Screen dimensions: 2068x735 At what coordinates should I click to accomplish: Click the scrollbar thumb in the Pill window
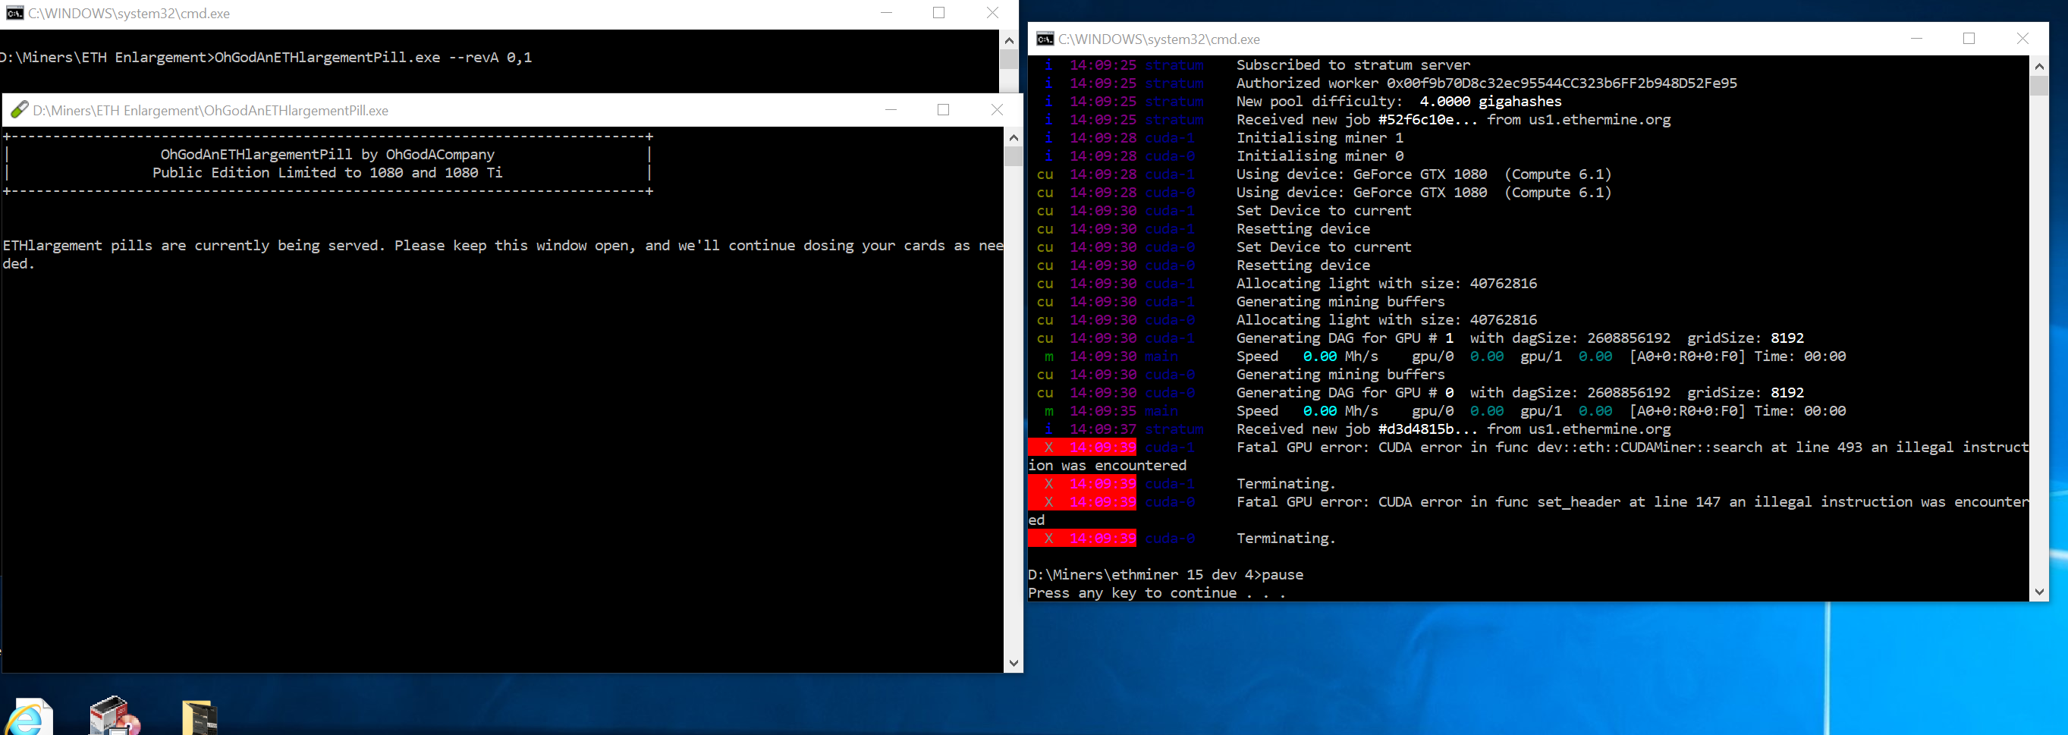1013,156
